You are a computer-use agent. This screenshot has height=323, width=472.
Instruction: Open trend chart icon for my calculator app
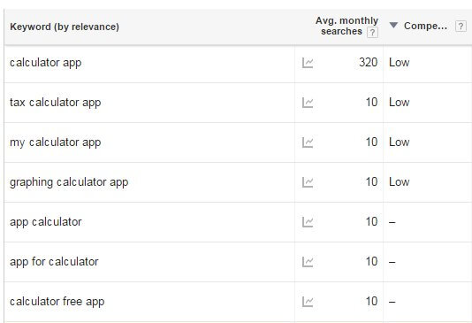pos(308,142)
